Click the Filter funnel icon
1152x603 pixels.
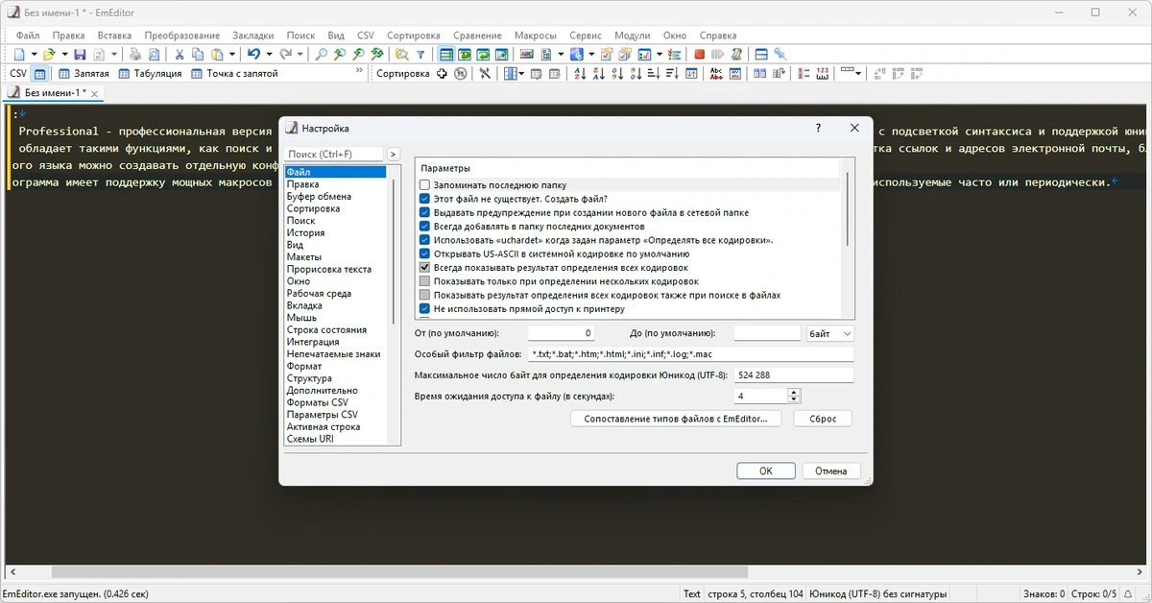coord(420,54)
